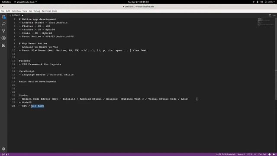Viewport: 277px width, 156px height.
Task: Change end of line sequence LF
Action: coord(255,154)
